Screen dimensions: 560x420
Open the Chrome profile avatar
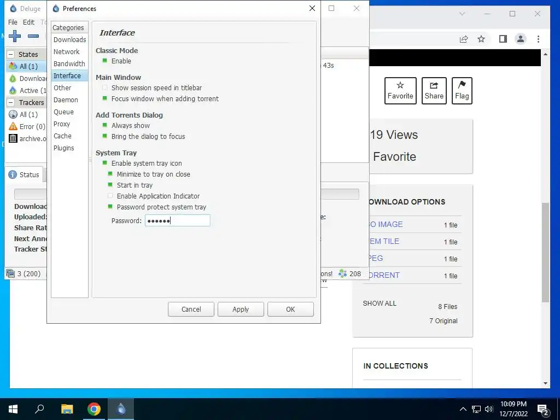521,39
